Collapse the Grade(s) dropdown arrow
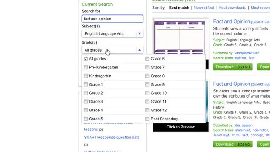Image resolution: width=270 pixels, height=152 pixels. pyautogui.click(x=140, y=50)
